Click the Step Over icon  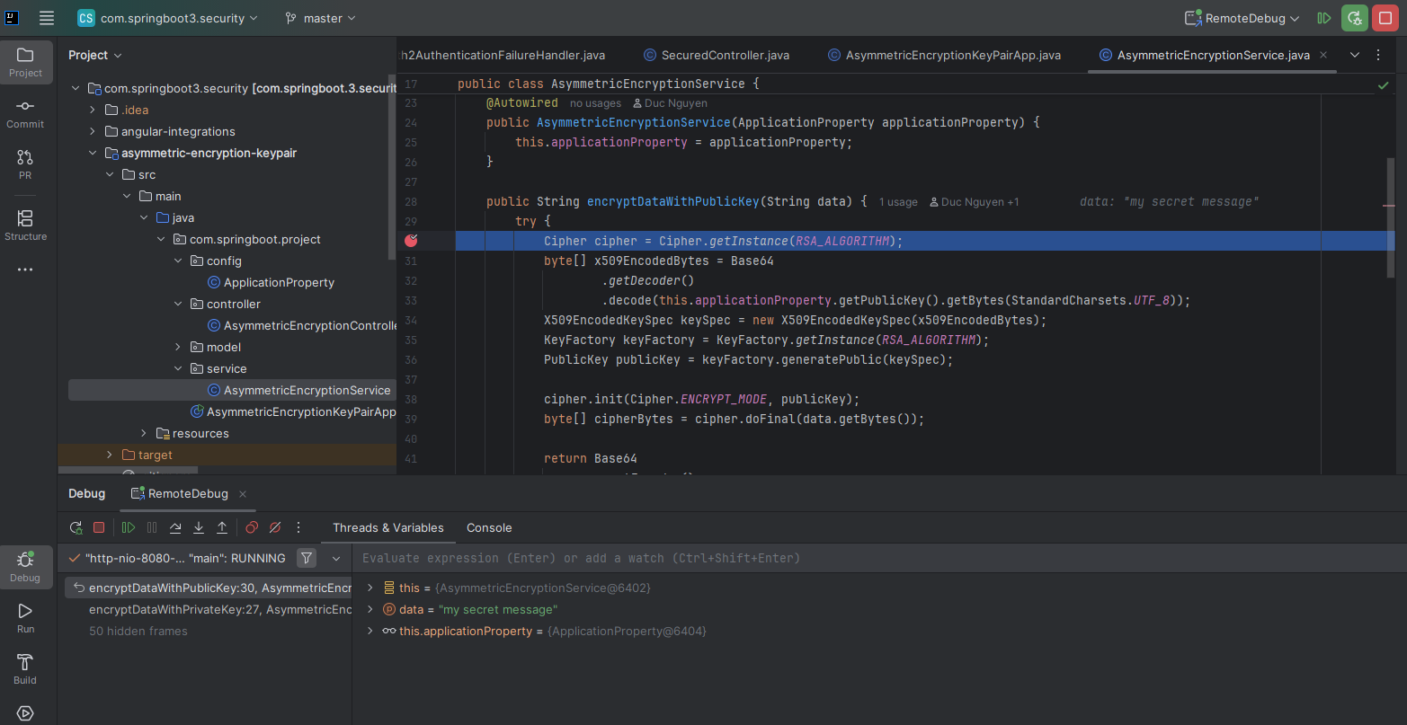(x=175, y=527)
